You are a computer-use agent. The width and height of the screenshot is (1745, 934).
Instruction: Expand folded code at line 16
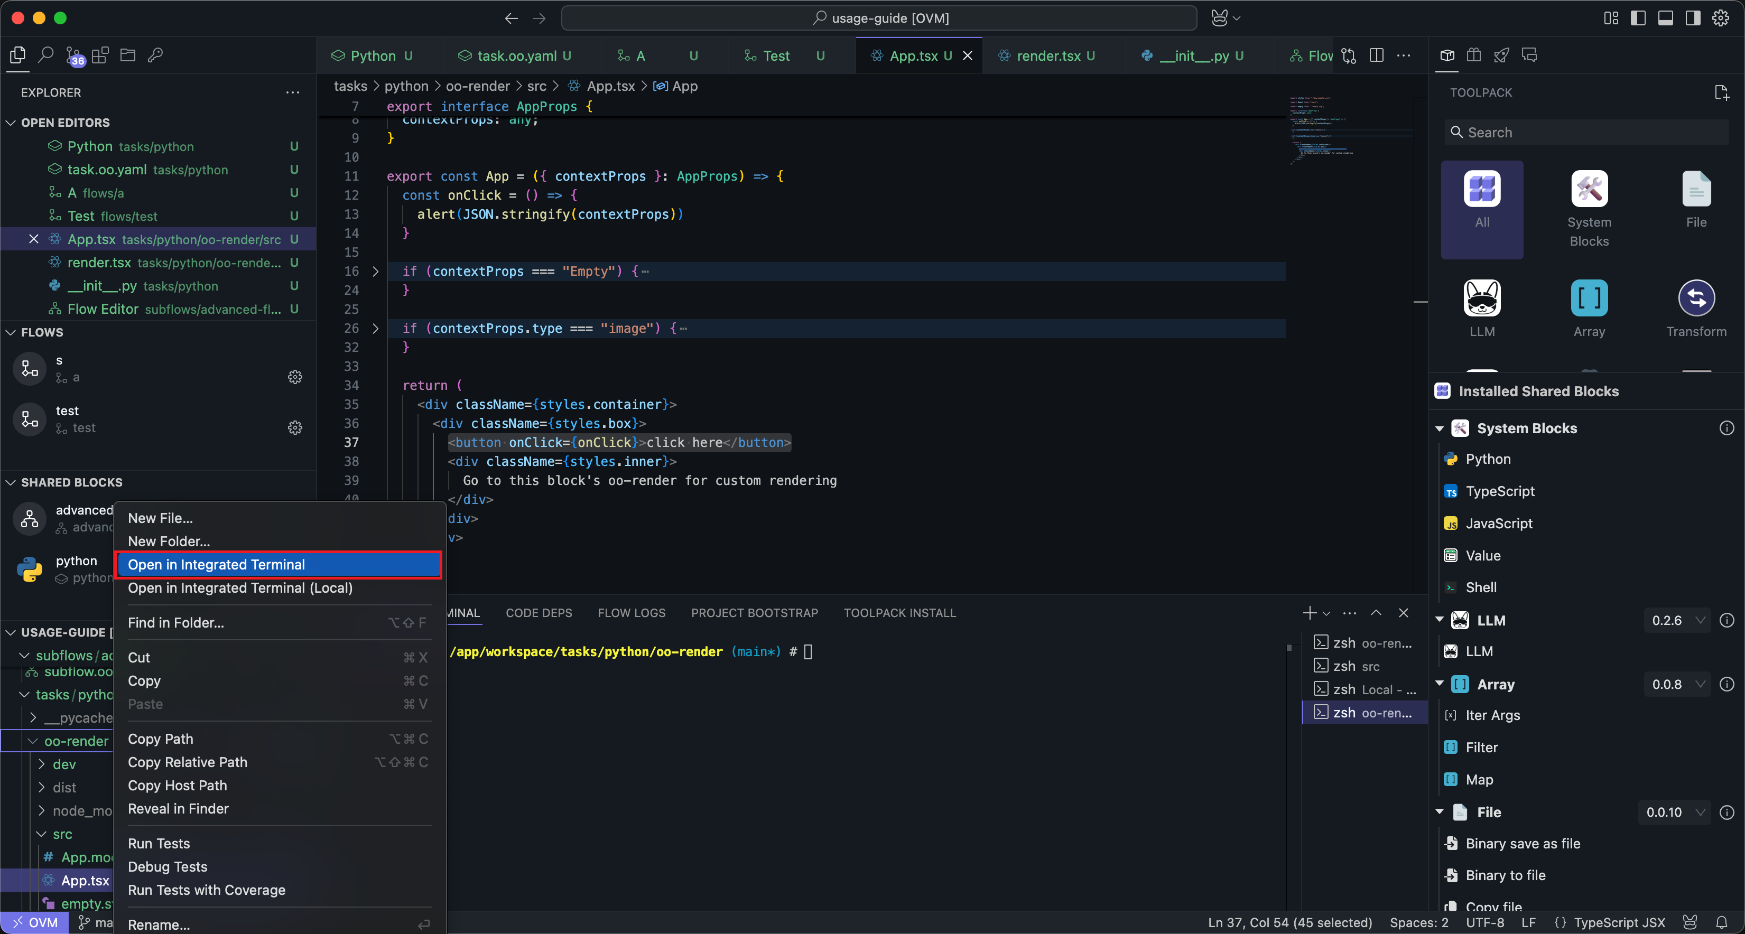click(x=375, y=272)
